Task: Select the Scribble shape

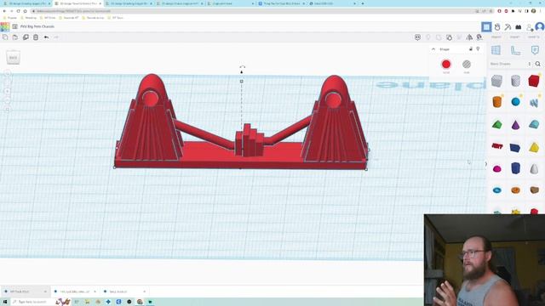Action: pyautogui.click(x=534, y=102)
